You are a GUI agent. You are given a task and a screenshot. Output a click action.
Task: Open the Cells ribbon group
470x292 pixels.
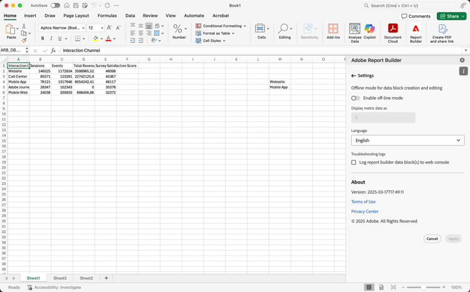click(x=261, y=31)
